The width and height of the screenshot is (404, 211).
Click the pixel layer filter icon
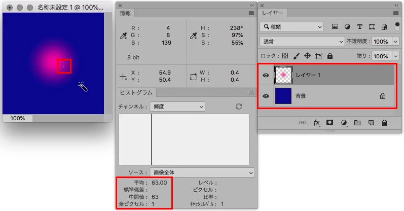(x=335, y=26)
